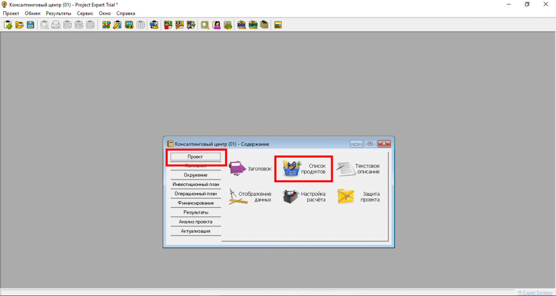Switch to the Инвестиционный план tab
The image size is (556, 296).
196,185
